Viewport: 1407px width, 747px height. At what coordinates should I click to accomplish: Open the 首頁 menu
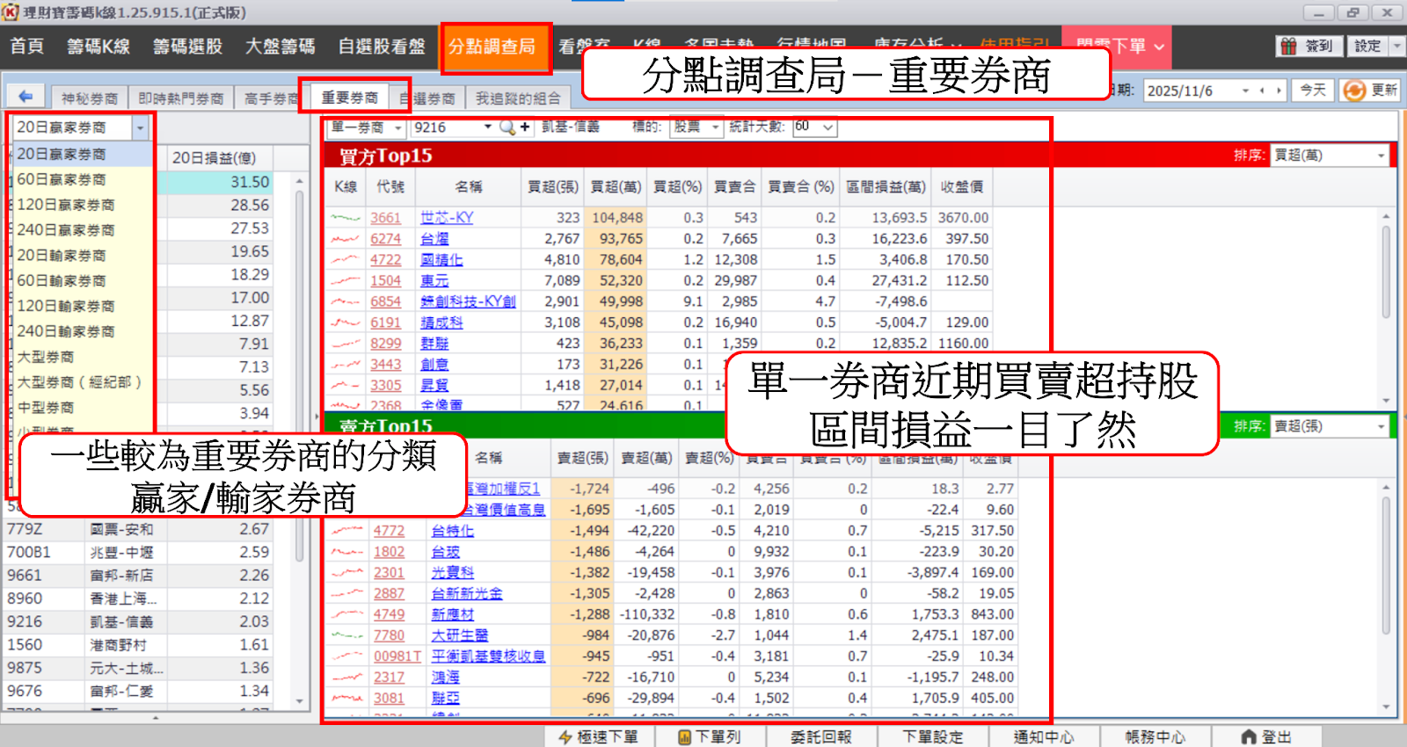tap(27, 47)
